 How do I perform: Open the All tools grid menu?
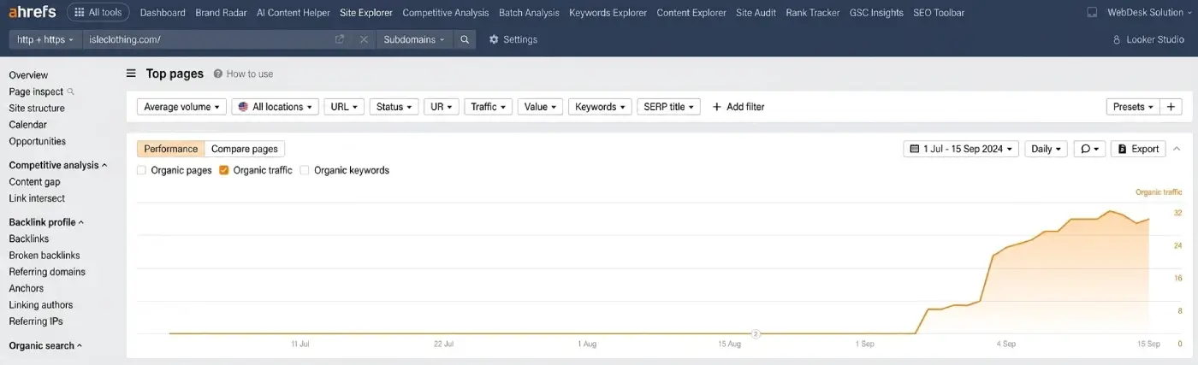point(98,13)
